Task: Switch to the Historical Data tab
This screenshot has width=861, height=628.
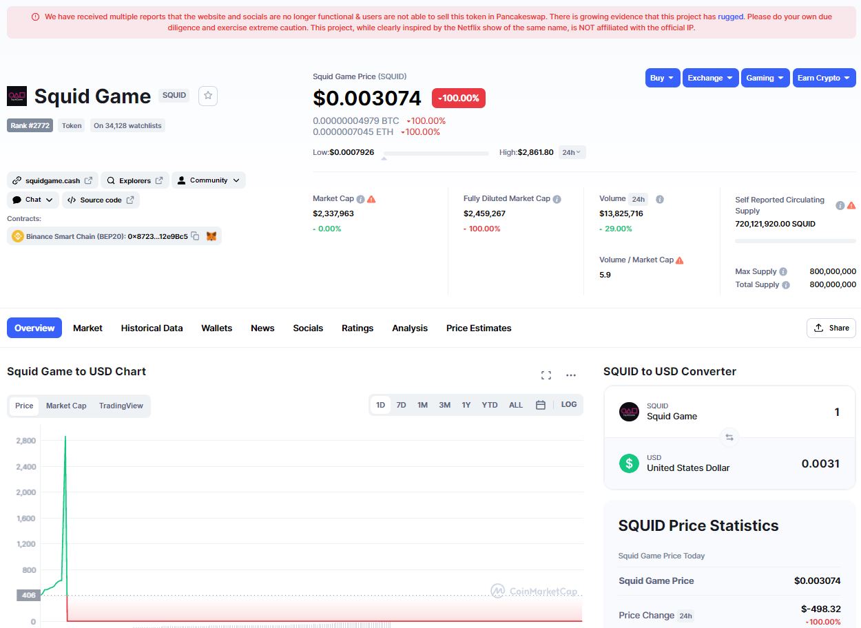Action: coord(152,328)
